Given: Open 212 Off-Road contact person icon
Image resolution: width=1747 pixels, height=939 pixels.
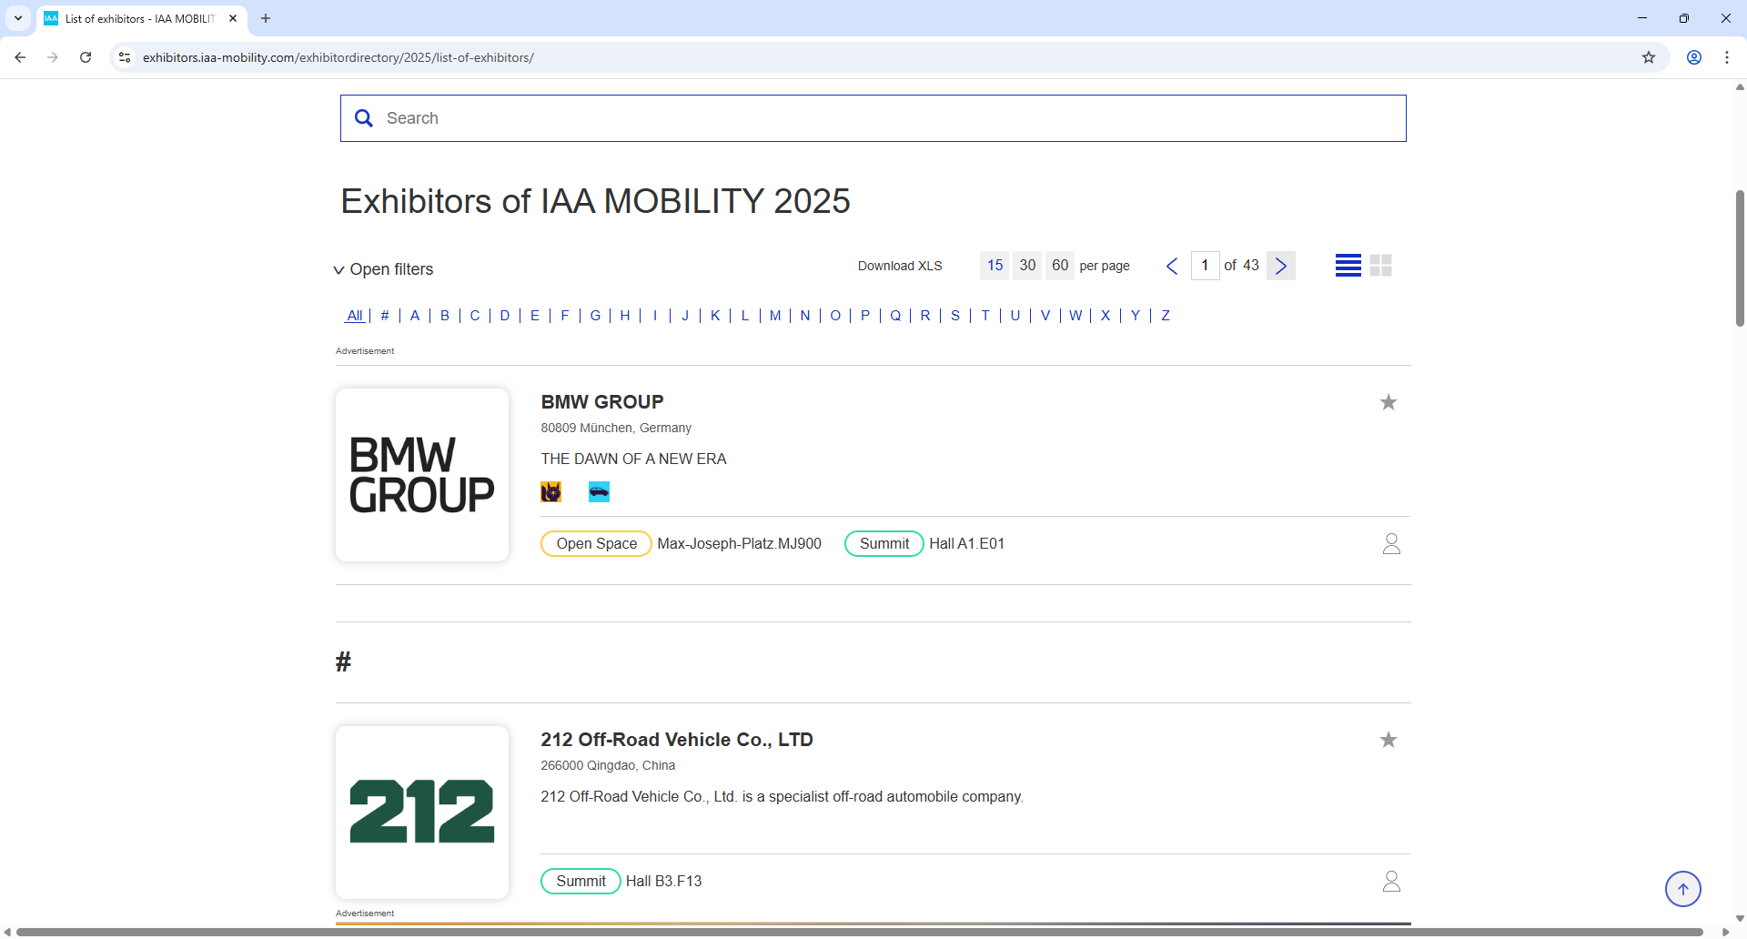Looking at the screenshot, I should point(1391,881).
